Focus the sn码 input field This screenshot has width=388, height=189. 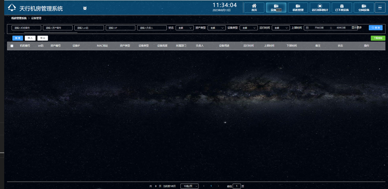(89, 28)
